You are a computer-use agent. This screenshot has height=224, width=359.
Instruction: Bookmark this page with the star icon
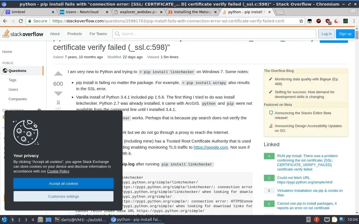[x=301, y=21]
